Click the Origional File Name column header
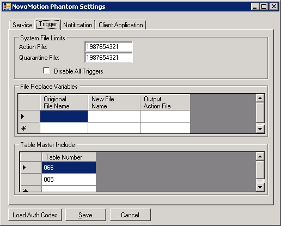 [x=64, y=102]
